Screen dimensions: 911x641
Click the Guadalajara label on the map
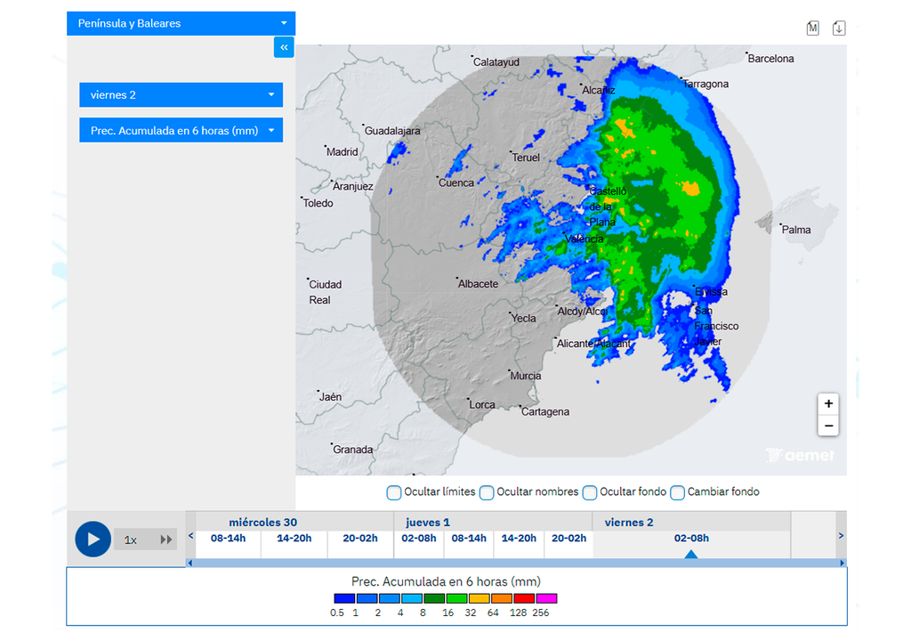point(392,131)
